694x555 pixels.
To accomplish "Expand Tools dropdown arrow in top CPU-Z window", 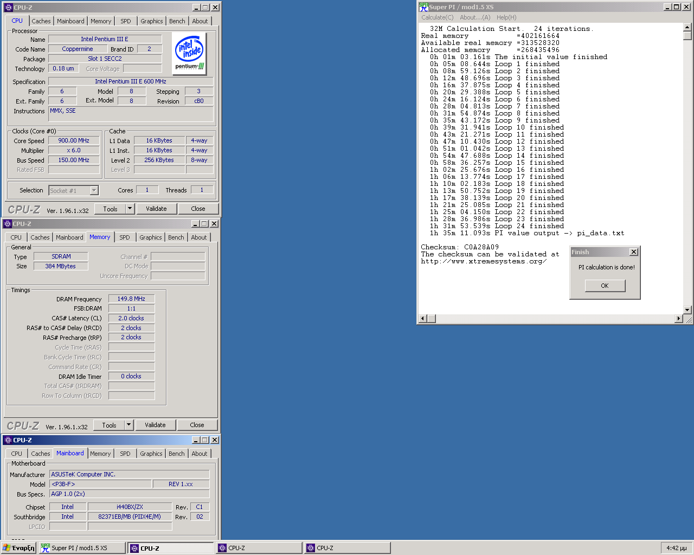I will point(130,209).
